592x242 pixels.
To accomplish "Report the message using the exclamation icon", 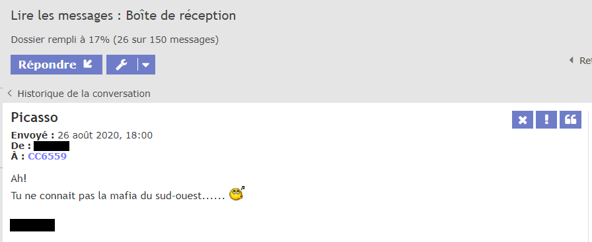I will [546, 120].
